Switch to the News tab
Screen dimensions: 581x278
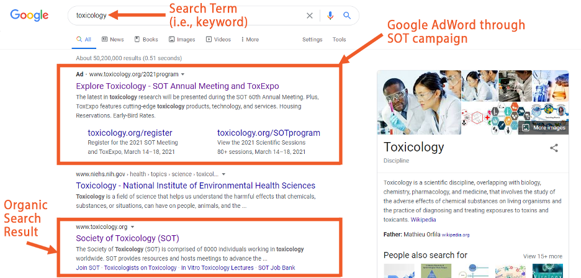pos(112,39)
